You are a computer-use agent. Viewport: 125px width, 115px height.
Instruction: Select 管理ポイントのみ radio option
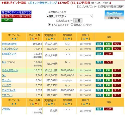pyautogui.click(x=72, y=25)
